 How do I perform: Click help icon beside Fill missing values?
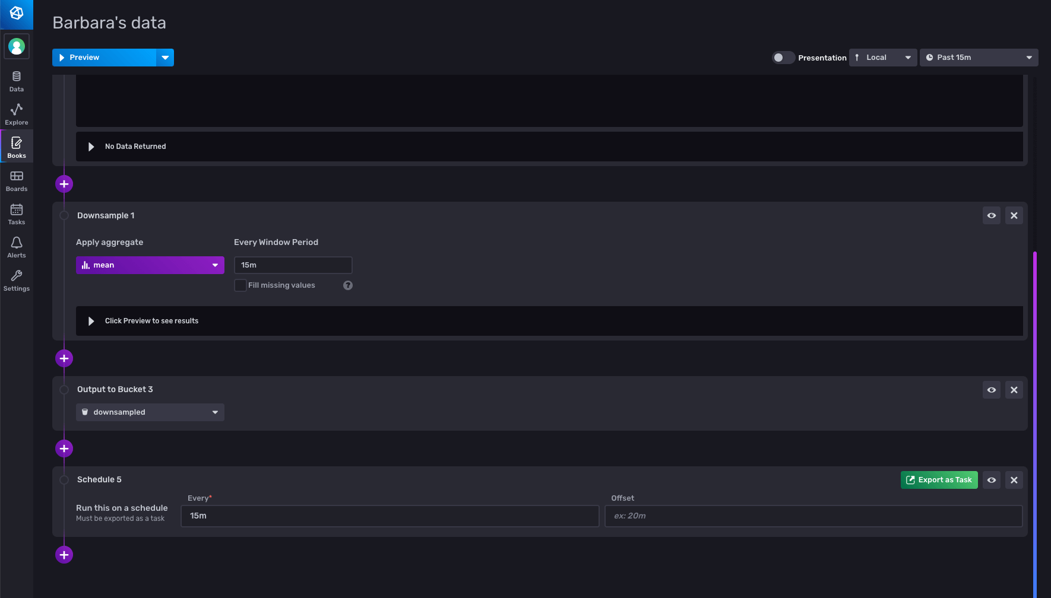click(x=348, y=285)
